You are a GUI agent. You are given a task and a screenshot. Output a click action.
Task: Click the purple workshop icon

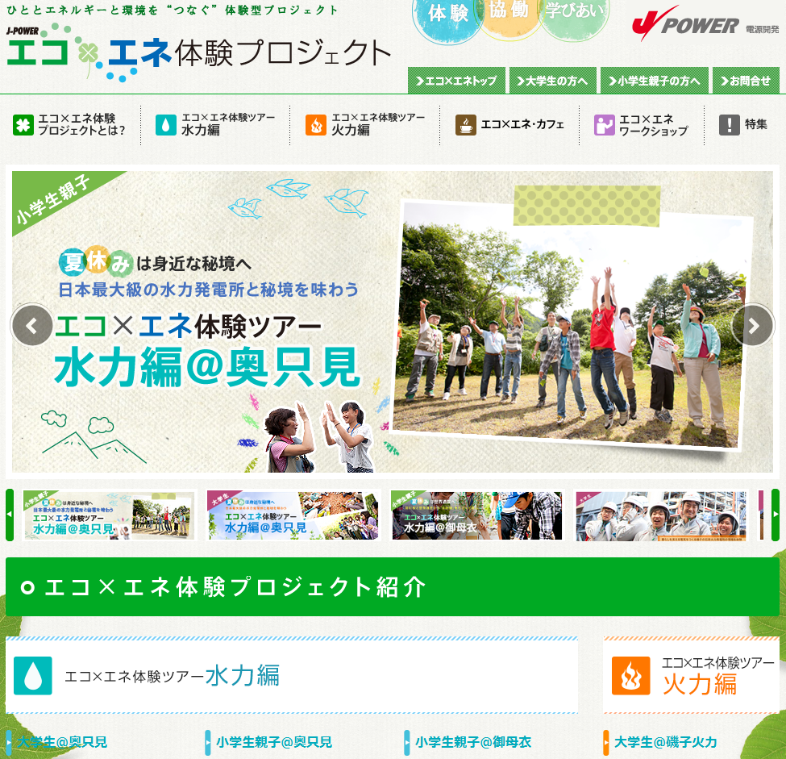604,125
